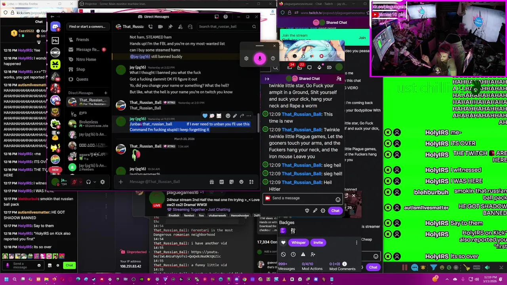Select That_Russian_ DM conversation in list
Screen dimensions: 507x285
(x=87, y=102)
